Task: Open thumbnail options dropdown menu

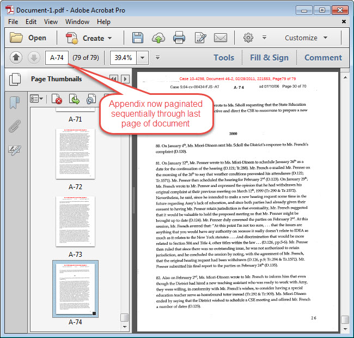Action: tap(36, 99)
